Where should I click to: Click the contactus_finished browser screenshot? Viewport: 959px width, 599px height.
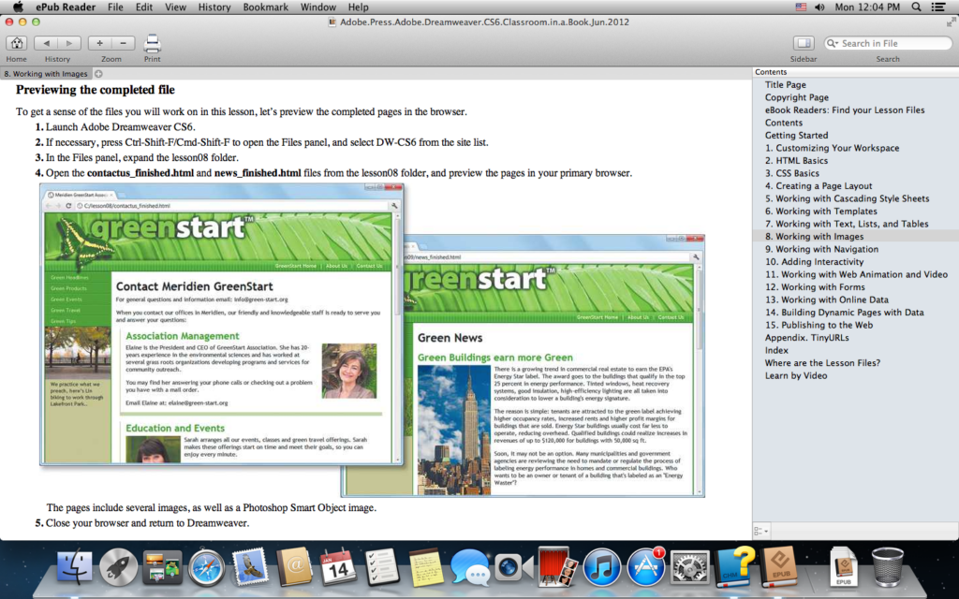coord(221,324)
